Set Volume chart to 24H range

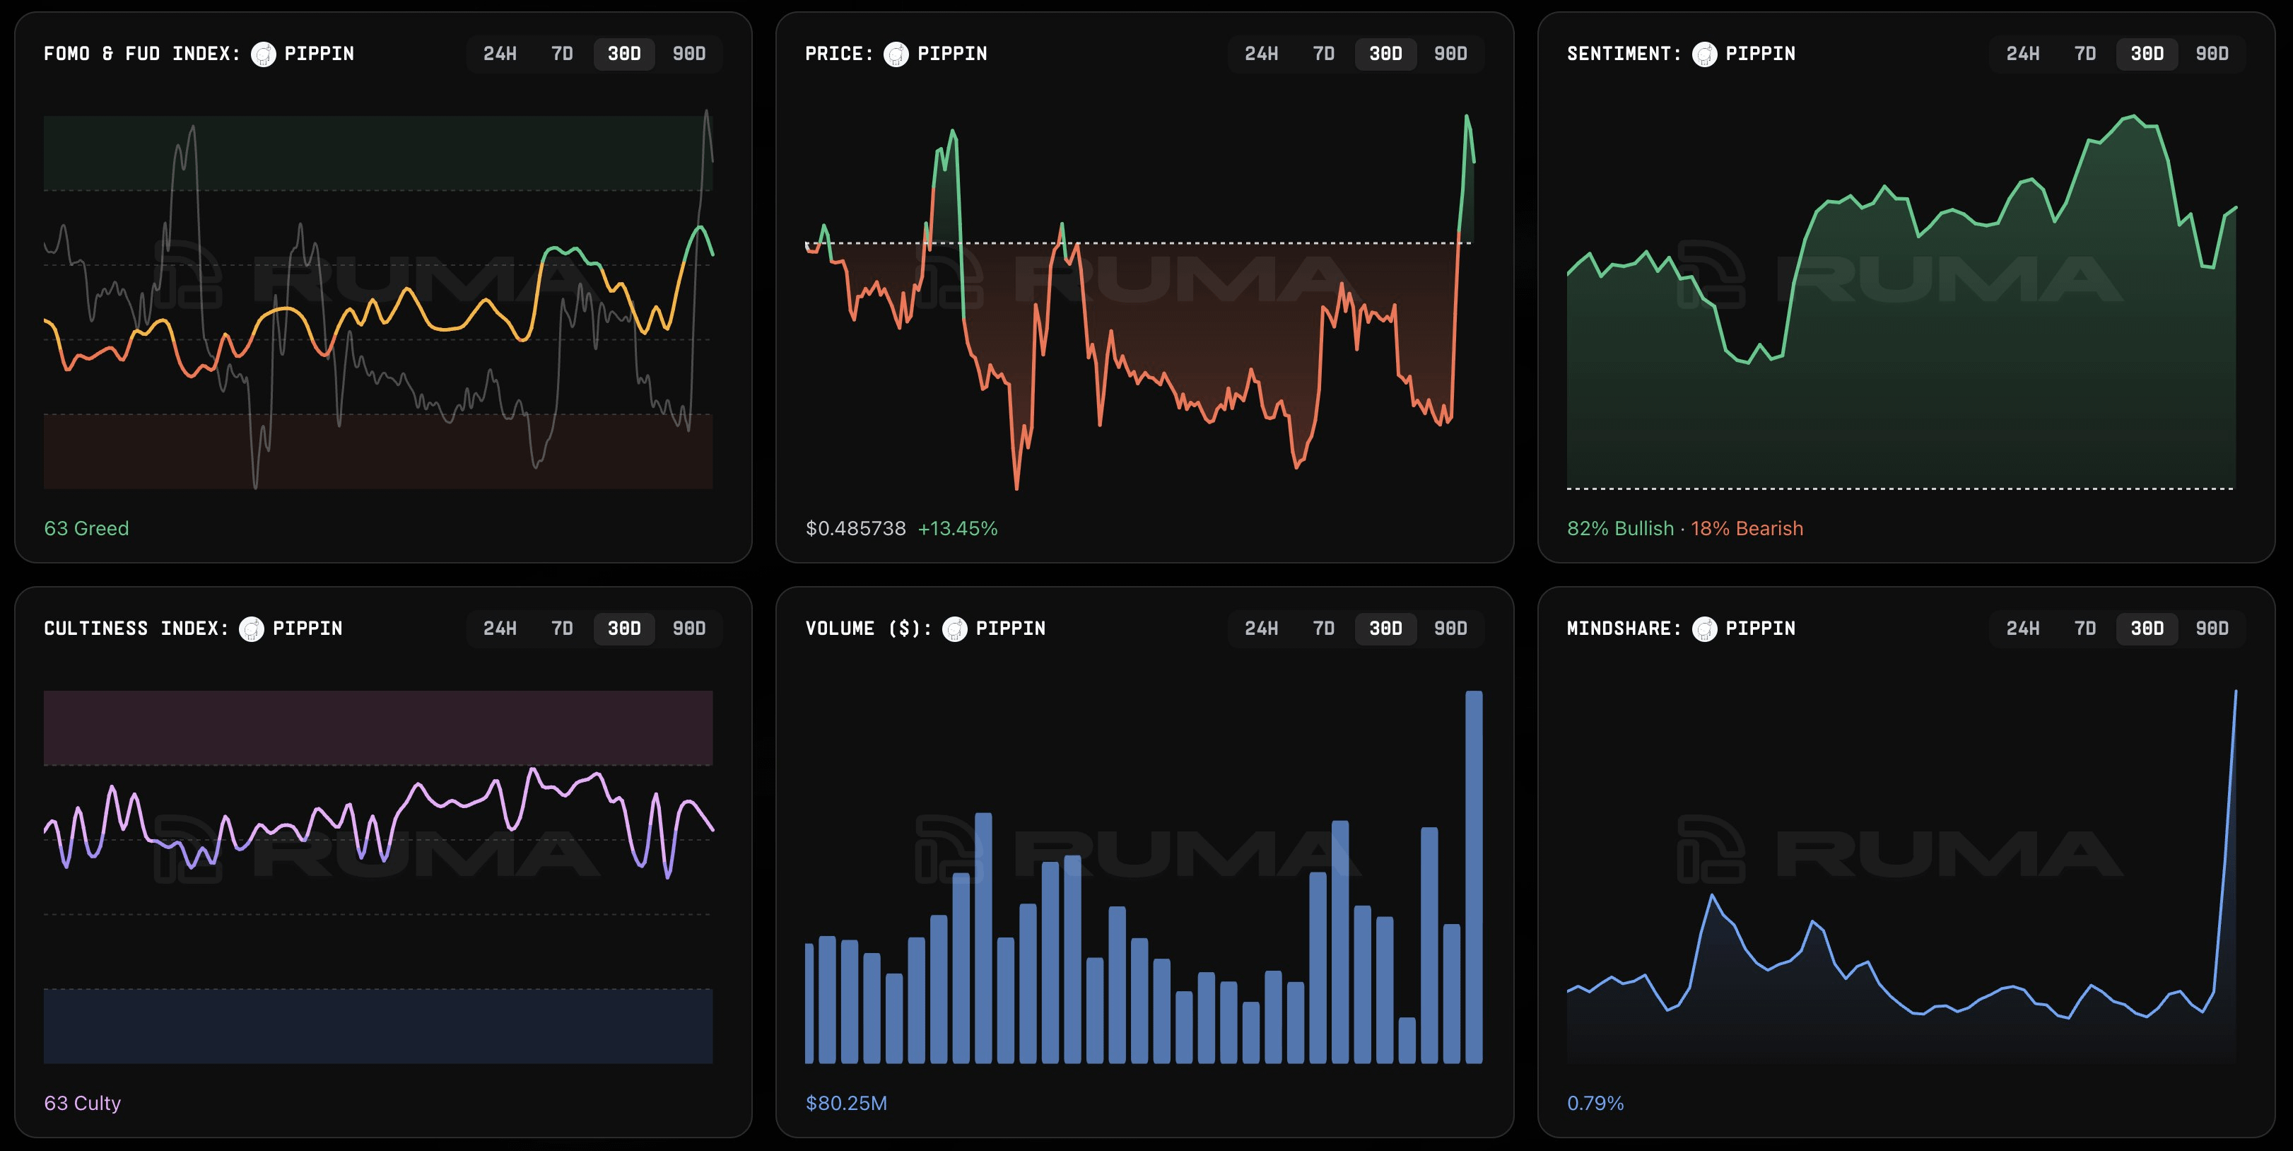click(1260, 629)
